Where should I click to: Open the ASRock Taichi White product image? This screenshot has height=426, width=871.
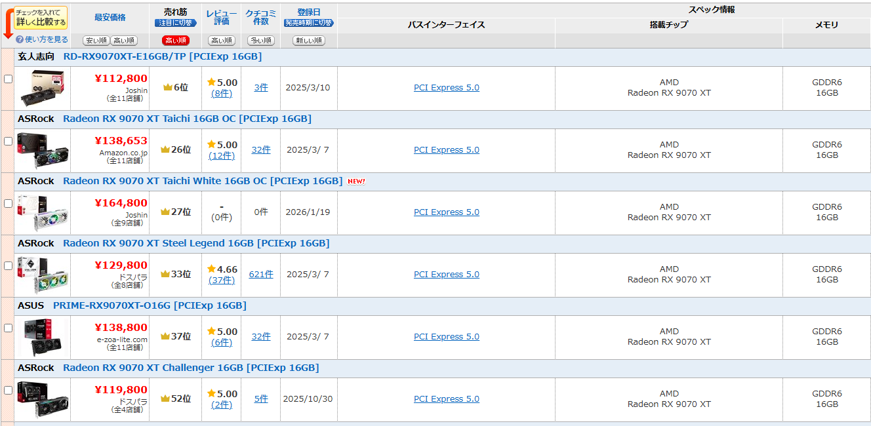tap(43, 213)
